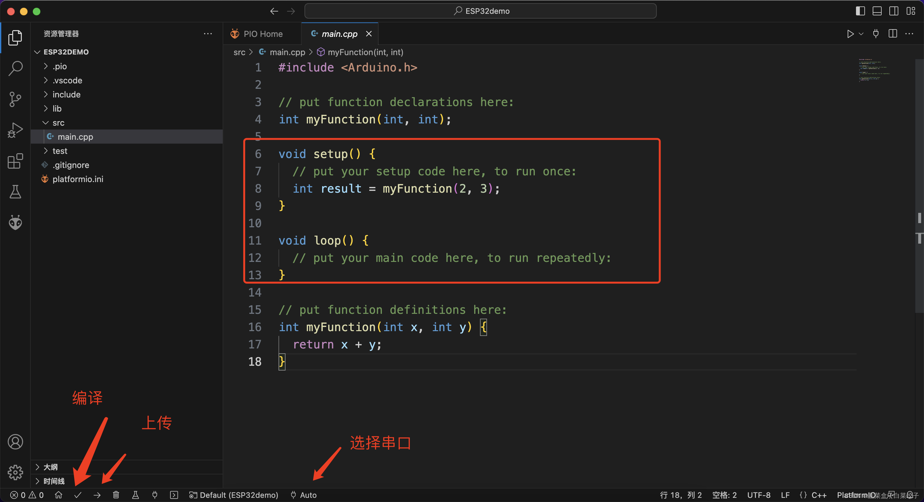Open the PlatformIO alien sidebar icon

[15, 222]
